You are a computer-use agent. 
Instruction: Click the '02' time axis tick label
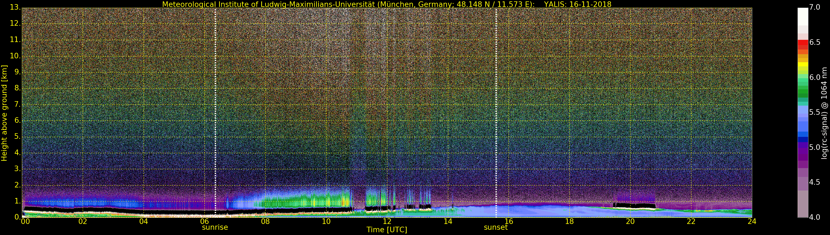[83, 221]
